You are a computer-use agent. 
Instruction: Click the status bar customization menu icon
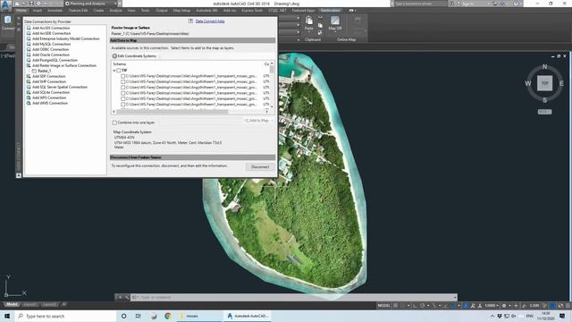pyautogui.click(x=568, y=306)
